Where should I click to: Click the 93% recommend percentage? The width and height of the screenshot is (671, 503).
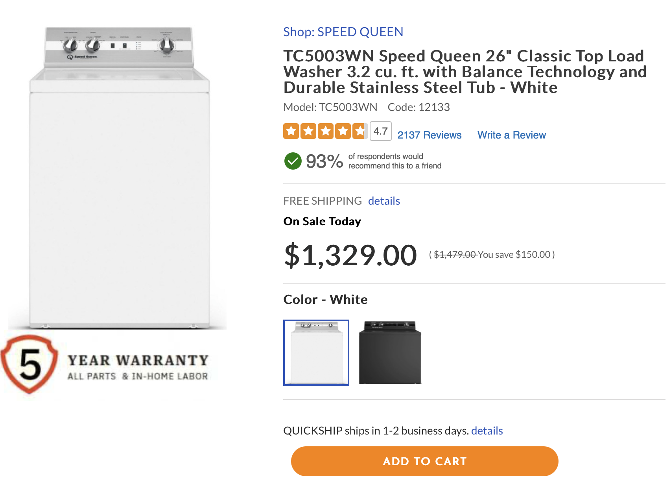[324, 161]
